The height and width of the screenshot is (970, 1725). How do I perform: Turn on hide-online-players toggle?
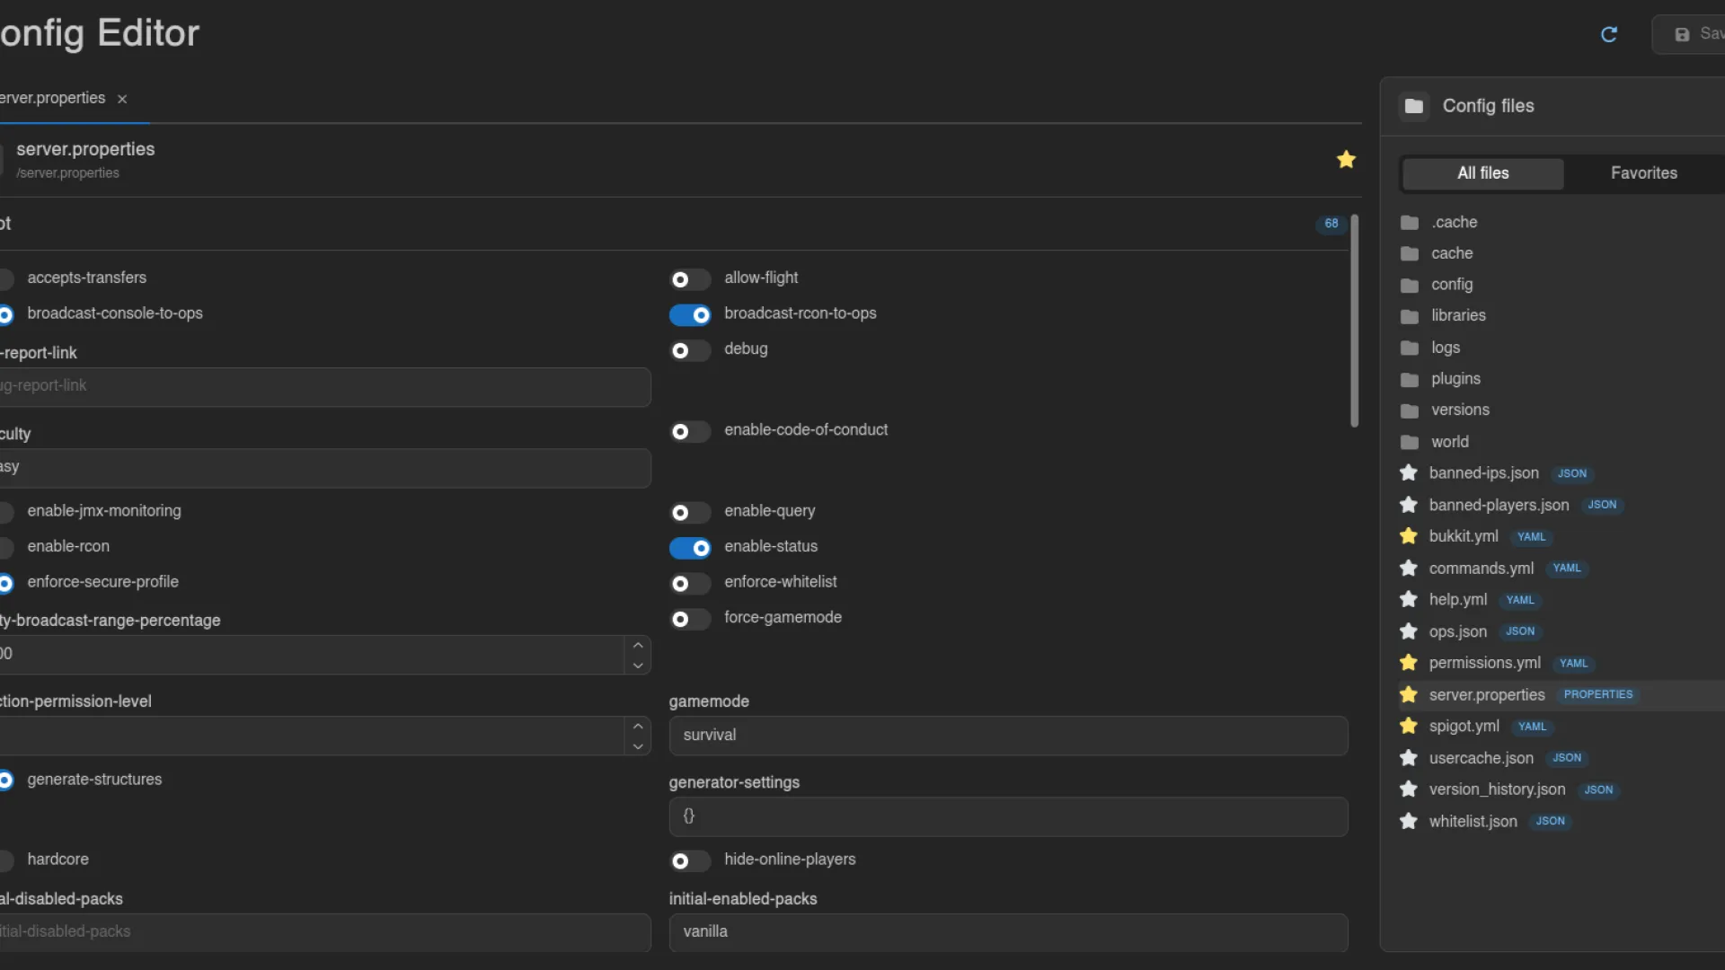pyautogui.click(x=690, y=861)
